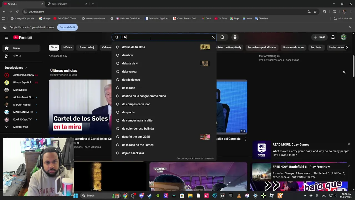This screenshot has height=200, width=355.
Task: Open Steam from the taskbar
Action: 149,196
